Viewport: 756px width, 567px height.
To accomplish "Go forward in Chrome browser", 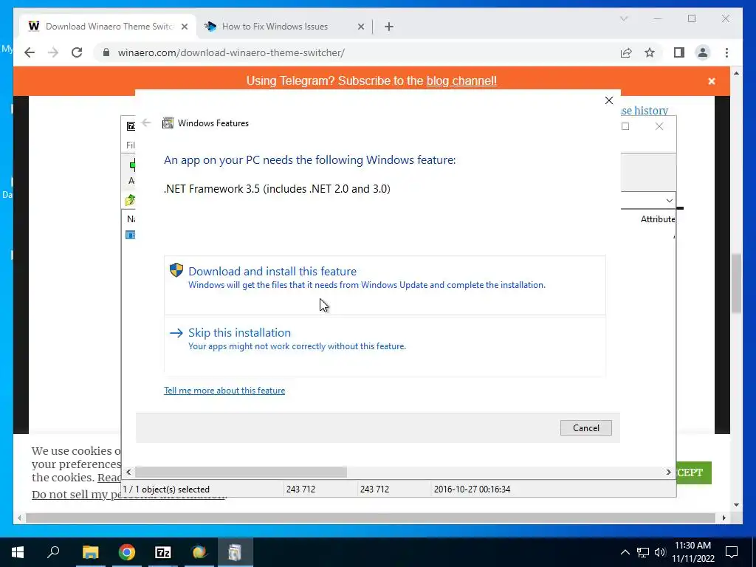I will click(x=53, y=52).
